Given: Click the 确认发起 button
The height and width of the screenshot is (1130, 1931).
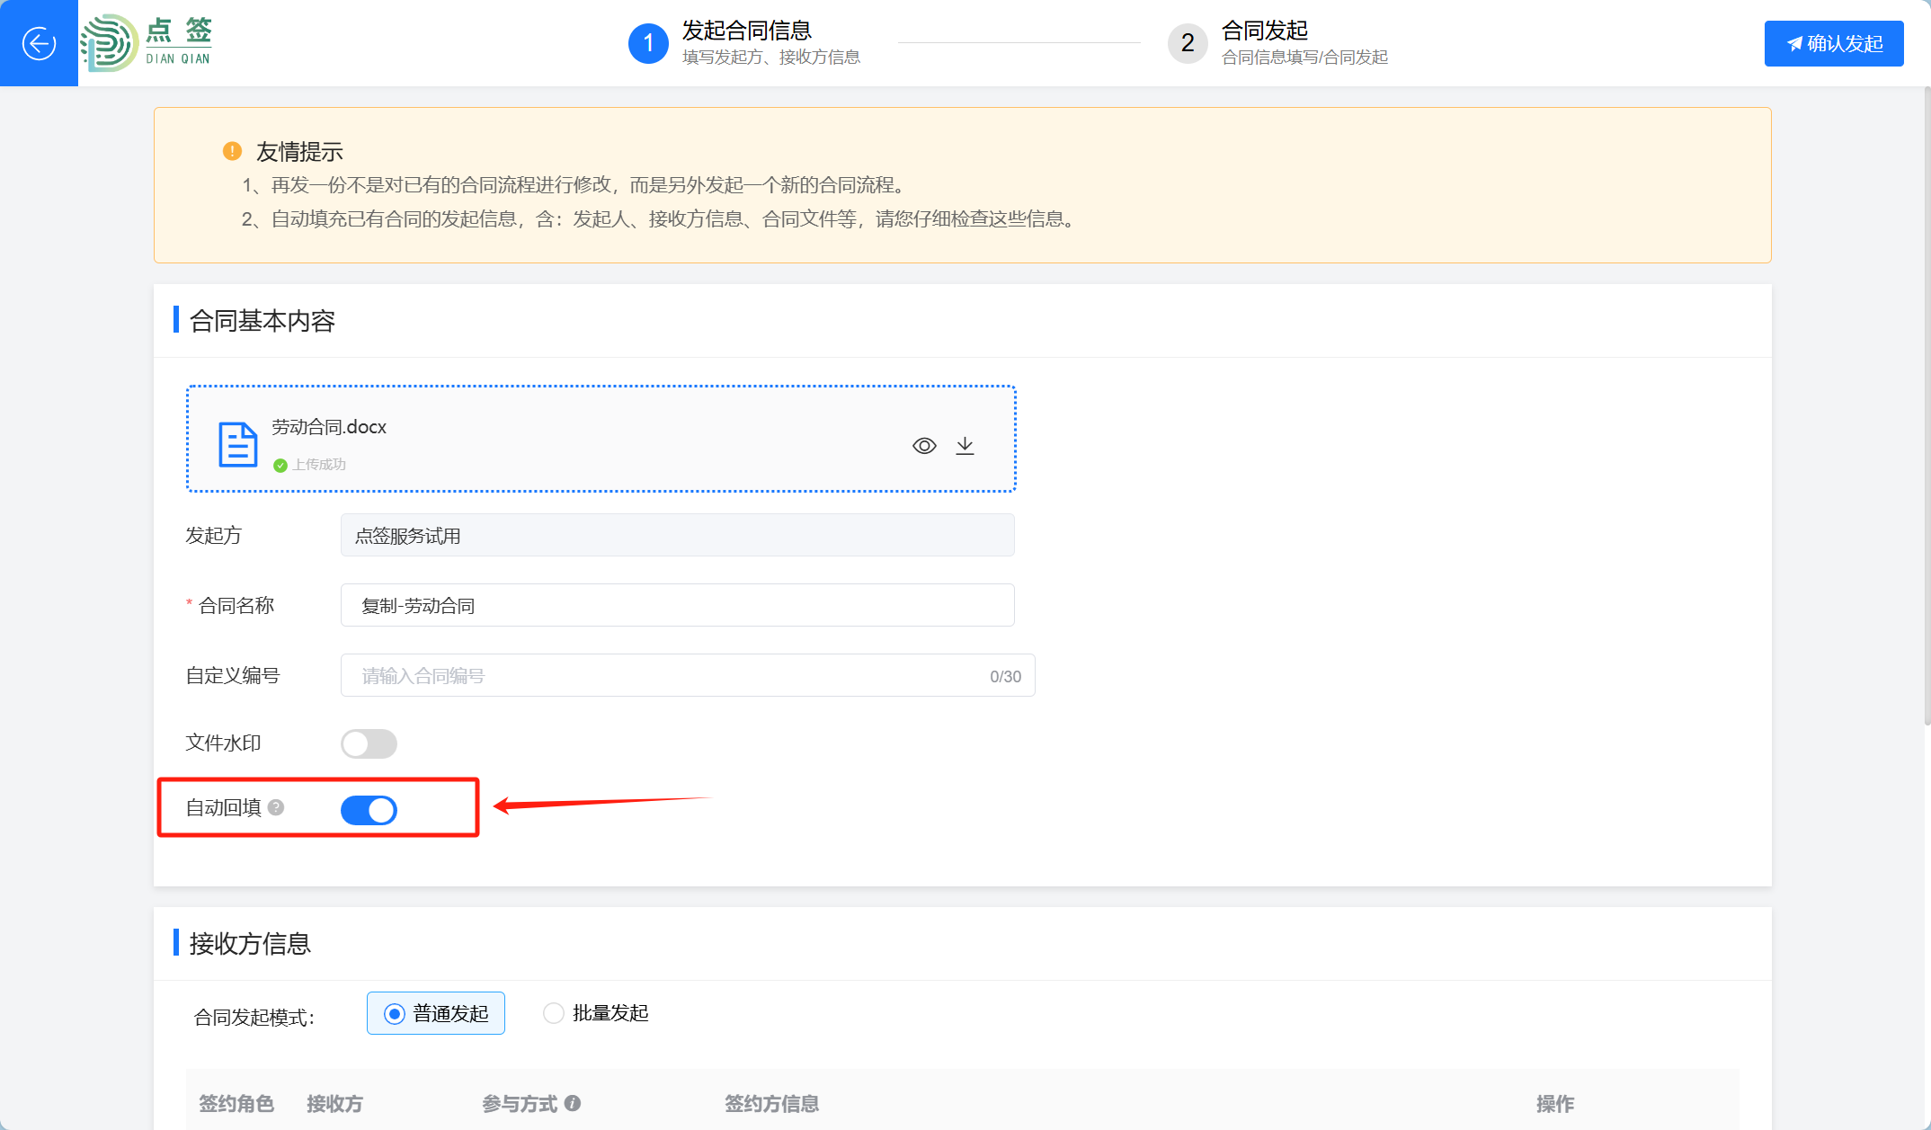Looking at the screenshot, I should [1834, 43].
